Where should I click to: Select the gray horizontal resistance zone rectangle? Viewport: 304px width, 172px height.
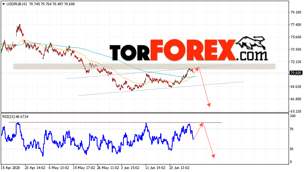[144, 66]
